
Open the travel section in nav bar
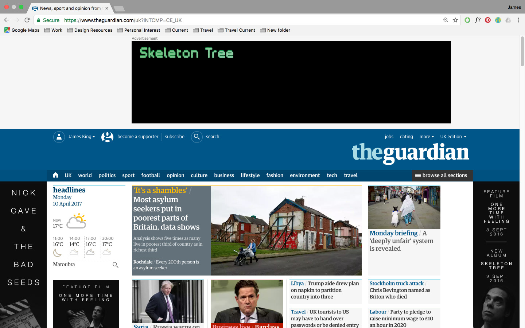pos(351,175)
